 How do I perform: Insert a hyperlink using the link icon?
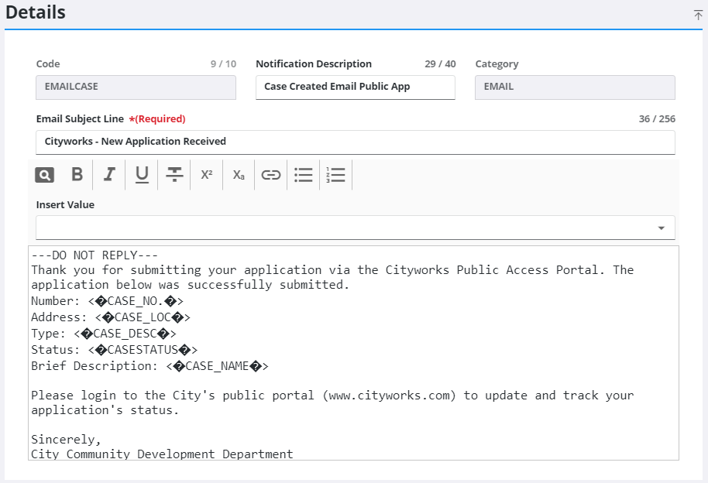[270, 175]
